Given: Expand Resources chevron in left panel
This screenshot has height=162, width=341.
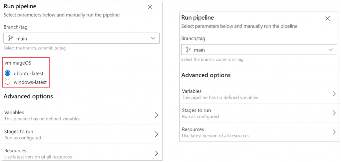Looking at the screenshot, I should coord(156,153).
